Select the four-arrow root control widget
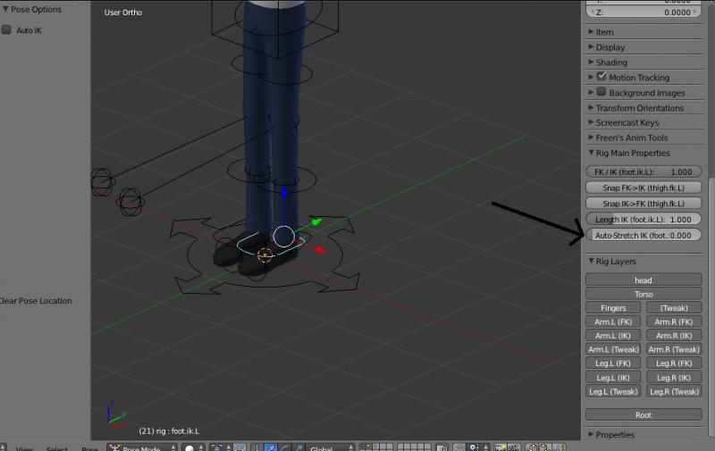 coord(265,255)
